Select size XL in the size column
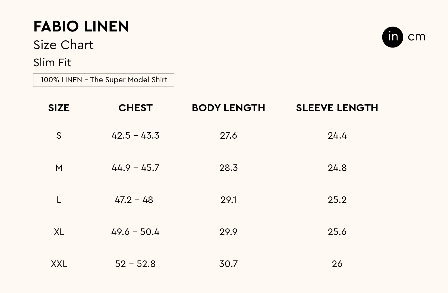This screenshot has width=448, height=293. click(59, 232)
